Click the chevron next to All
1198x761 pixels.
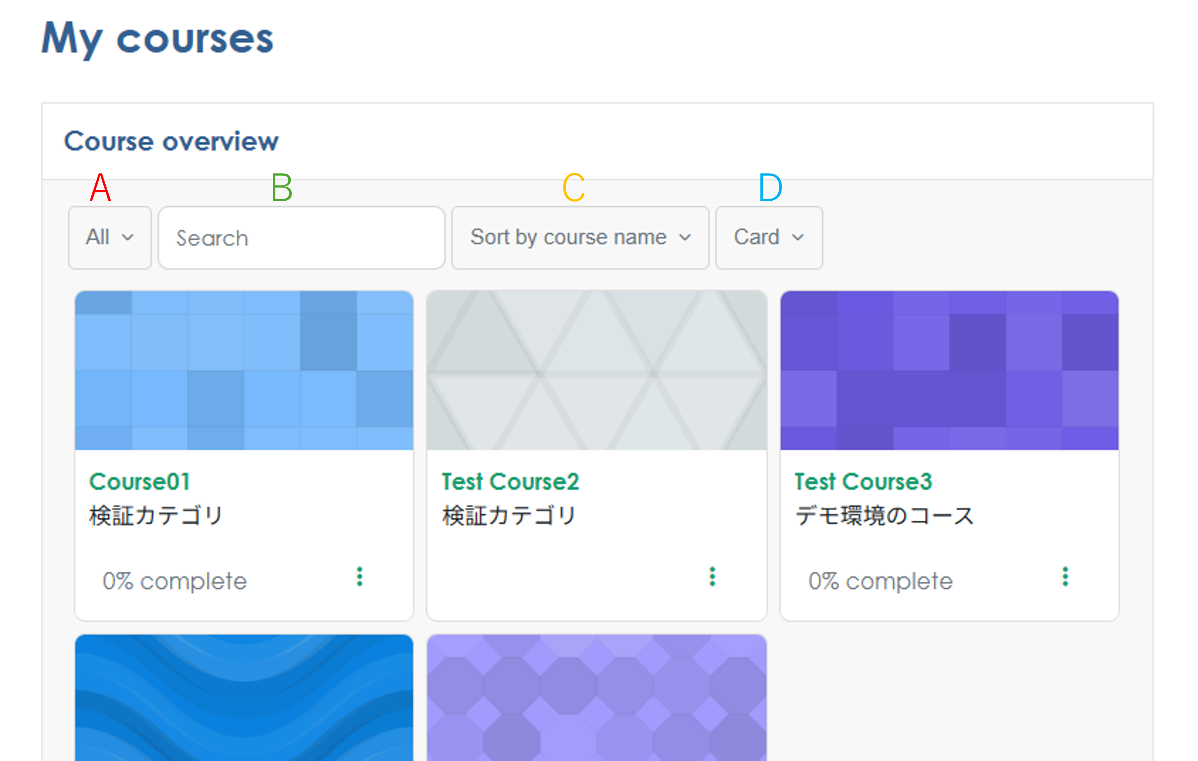pyautogui.click(x=128, y=237)
